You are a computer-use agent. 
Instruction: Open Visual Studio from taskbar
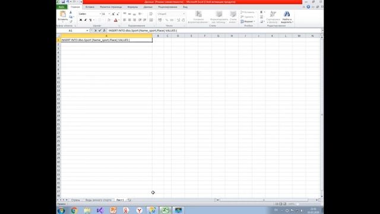click(100, 210)
